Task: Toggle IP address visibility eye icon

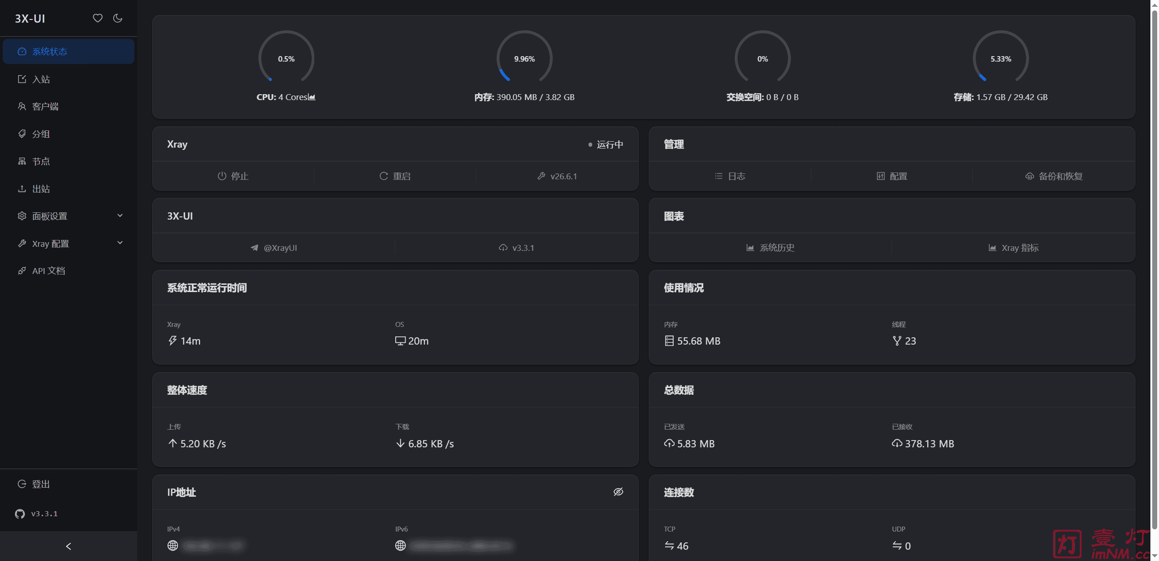Action: click(x=618, y=492)
